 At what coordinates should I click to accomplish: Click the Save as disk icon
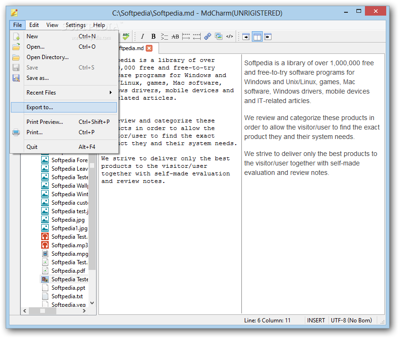pyautogui.click(x=16, y=78)
